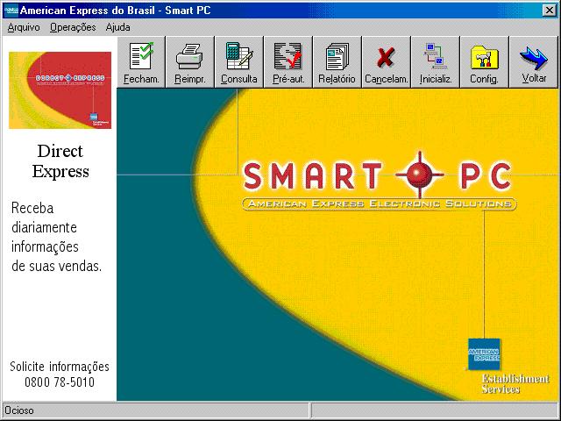Click the 'Solicite informações' text
Viewport: 561px width, 421px height.
60,367
